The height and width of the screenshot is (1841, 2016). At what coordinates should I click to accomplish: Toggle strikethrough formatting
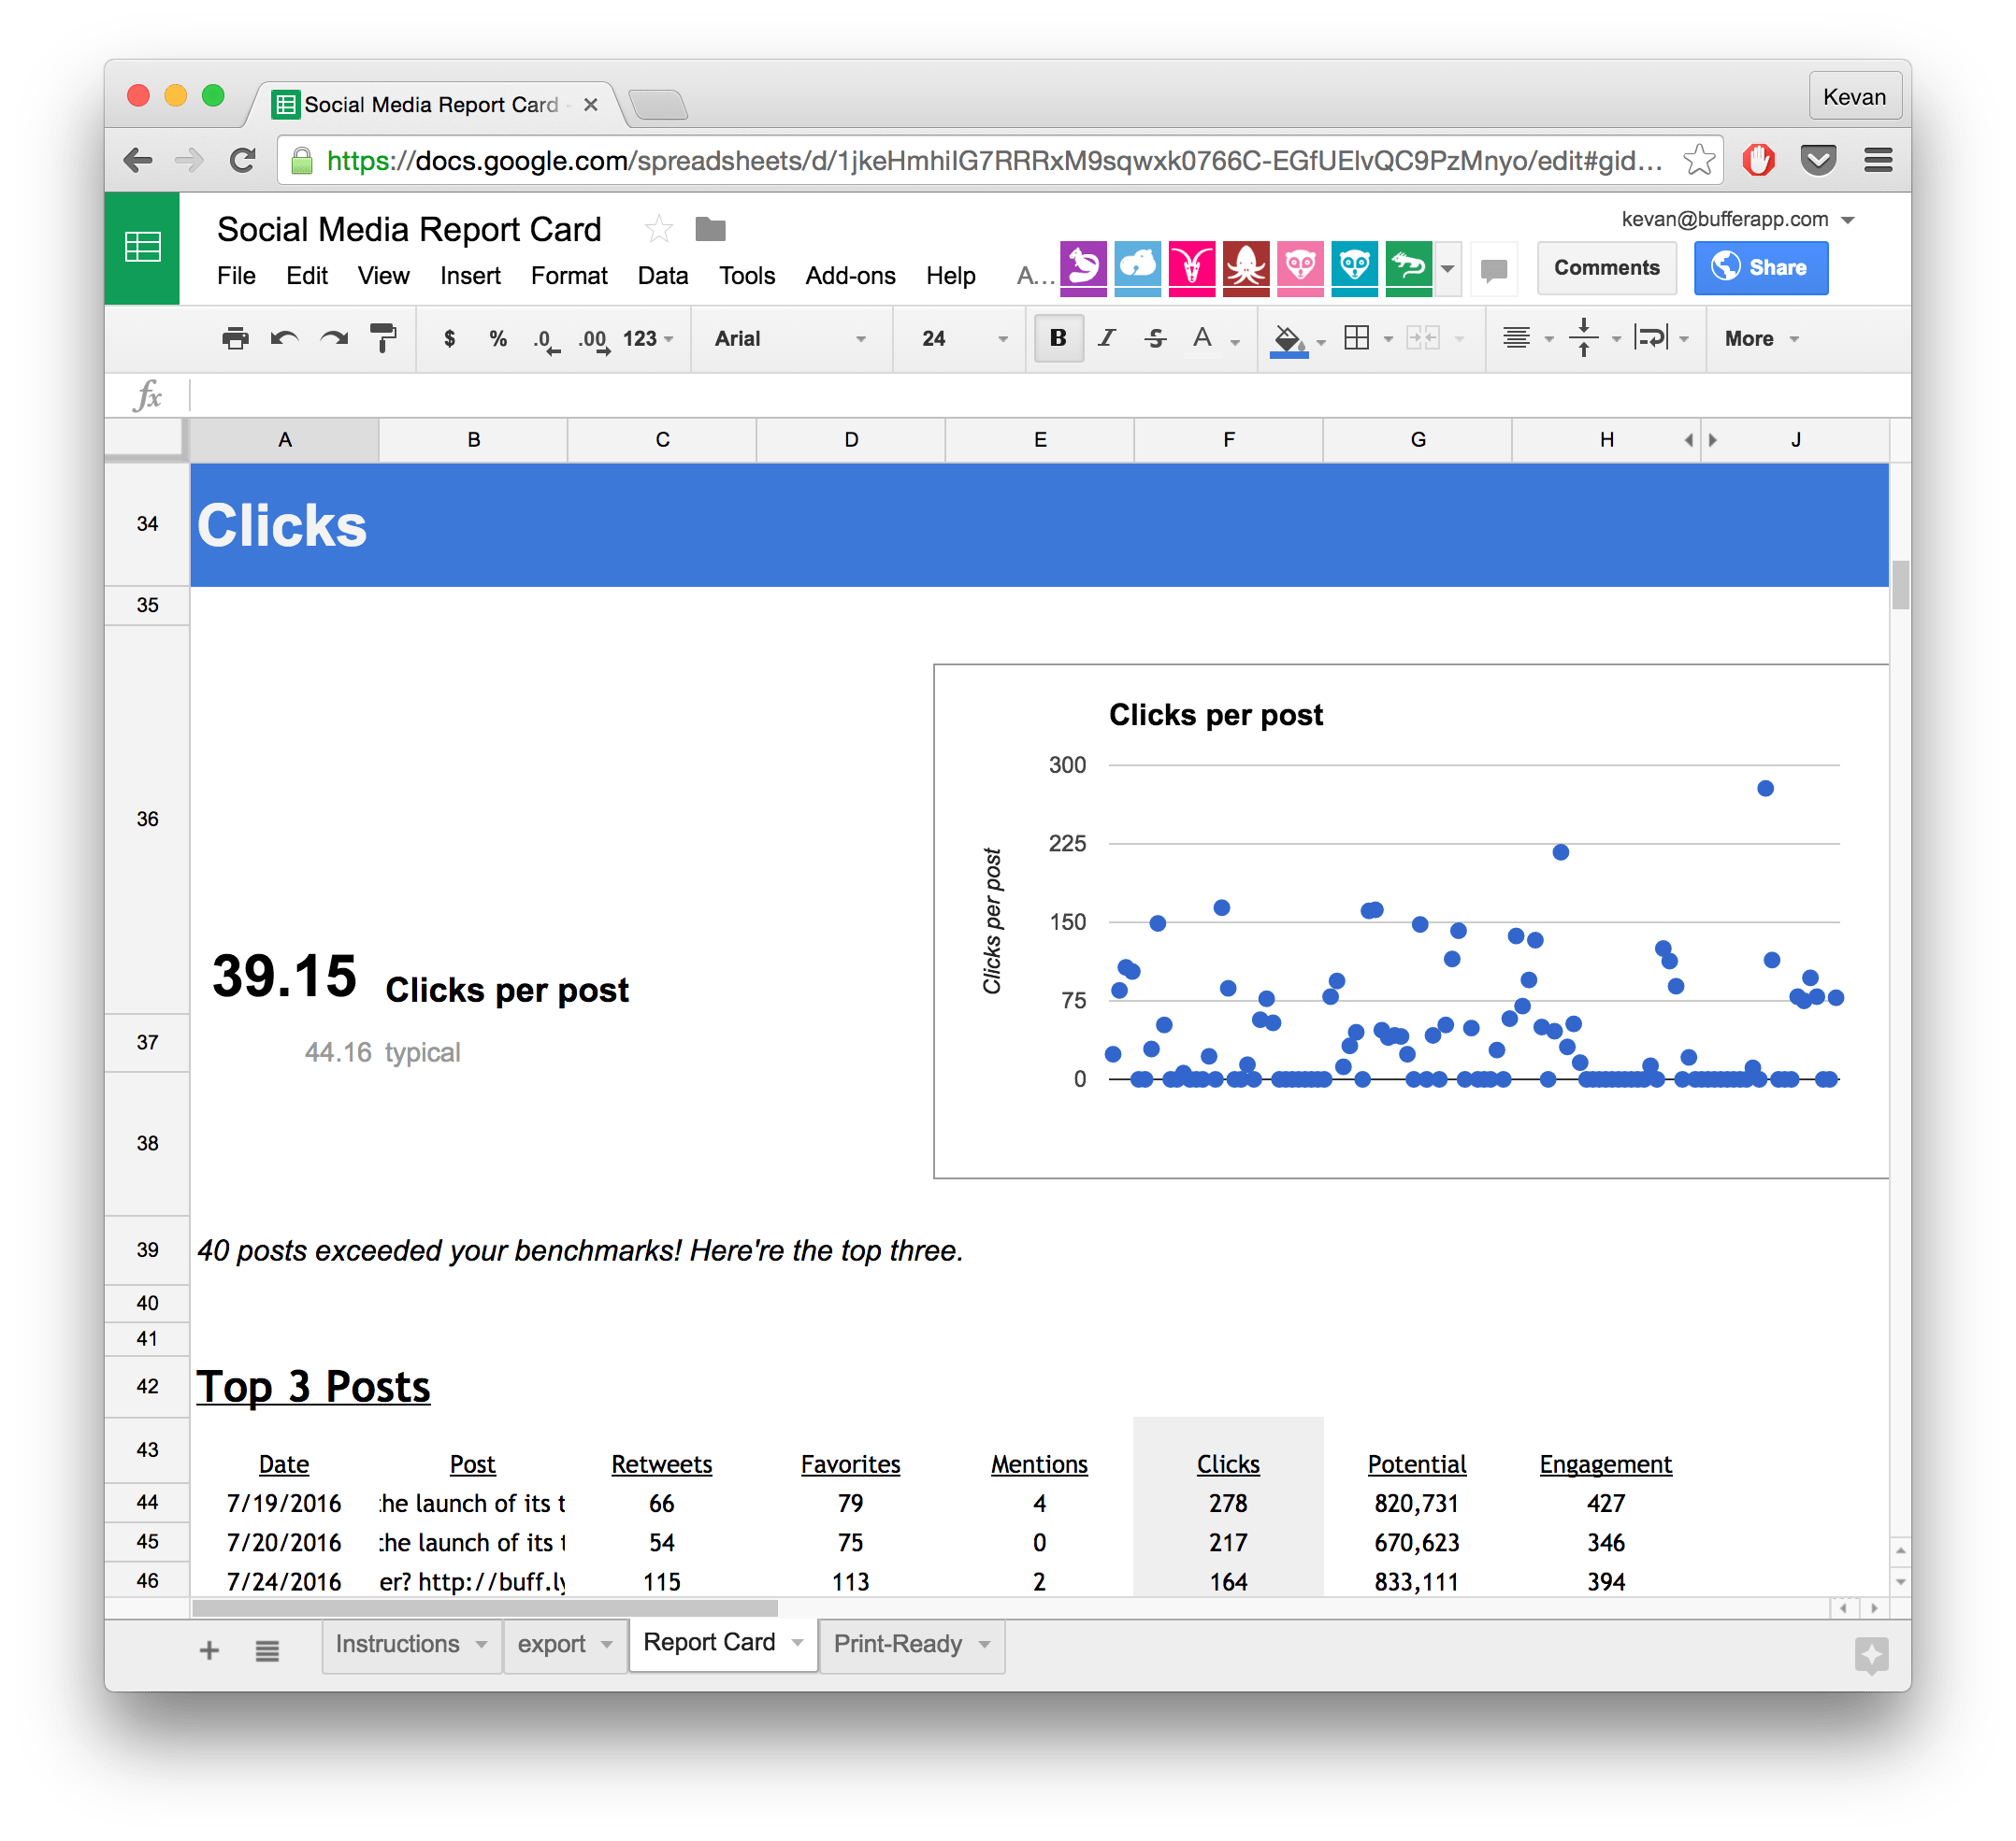pos(1155,339)
